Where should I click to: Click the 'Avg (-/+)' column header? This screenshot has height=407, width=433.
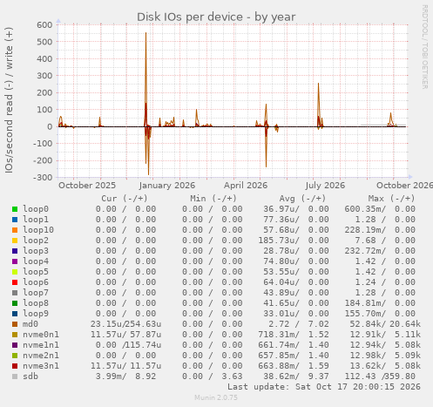(302, 199)
